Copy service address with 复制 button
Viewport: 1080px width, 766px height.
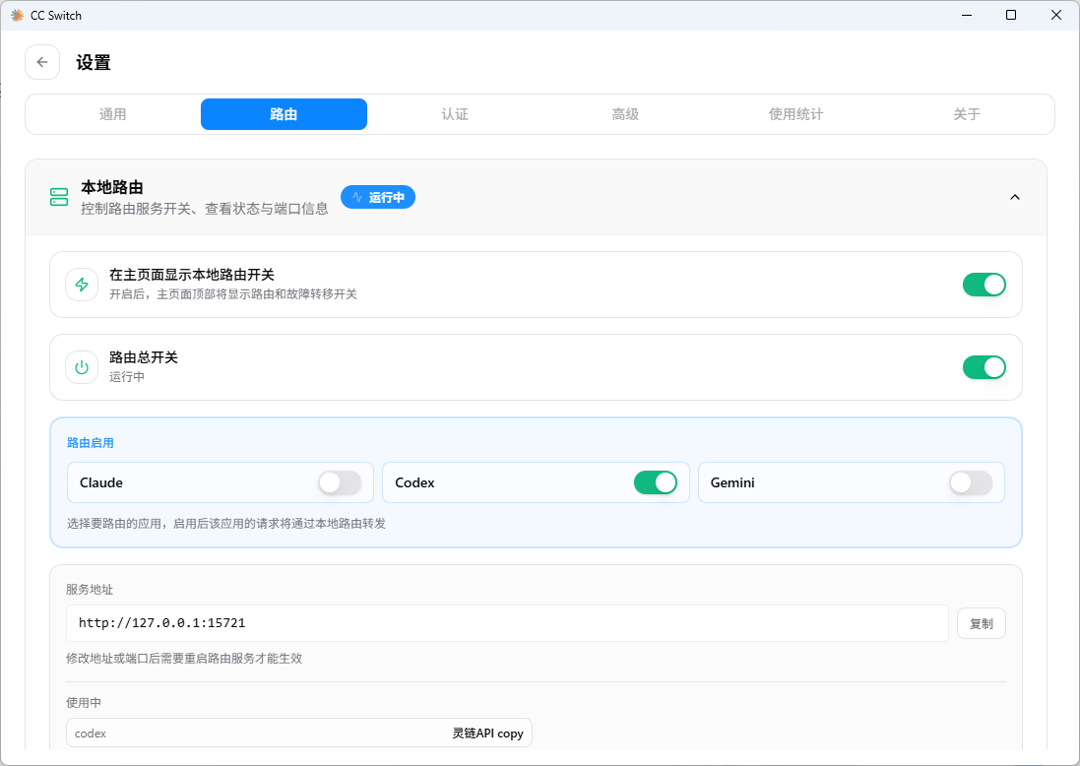click(982, 623)
